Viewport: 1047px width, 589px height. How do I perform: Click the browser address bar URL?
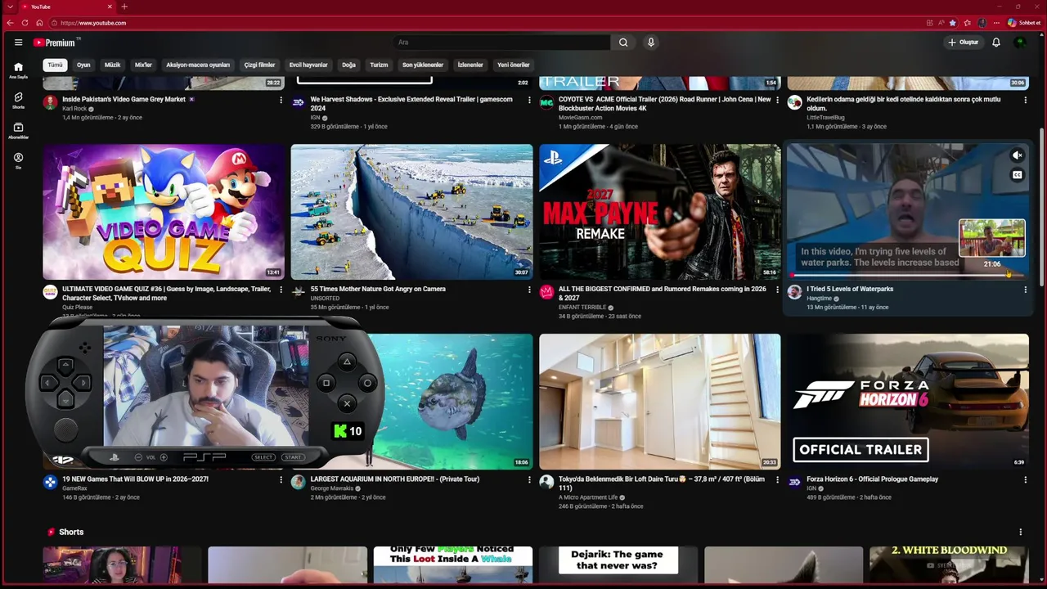(x=93, y=23)
